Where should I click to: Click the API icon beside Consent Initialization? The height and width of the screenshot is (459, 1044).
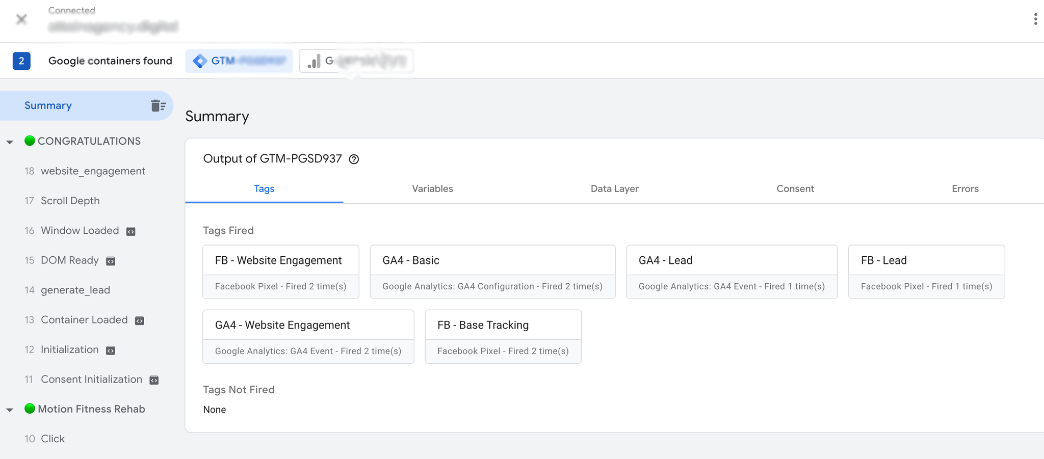pos(154,380)
